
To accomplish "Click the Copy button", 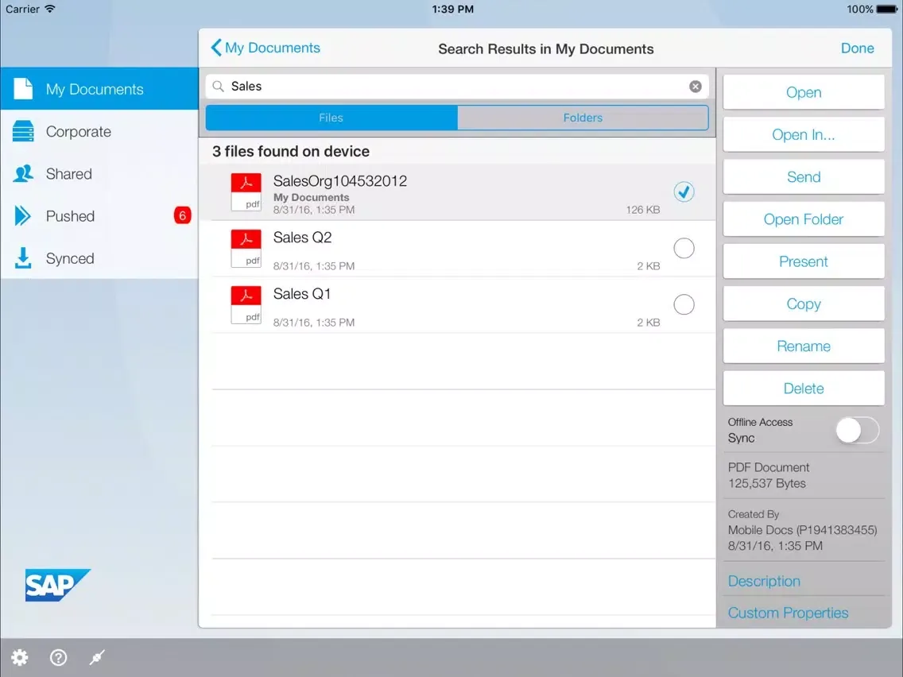I will click(x=804, y=304).
